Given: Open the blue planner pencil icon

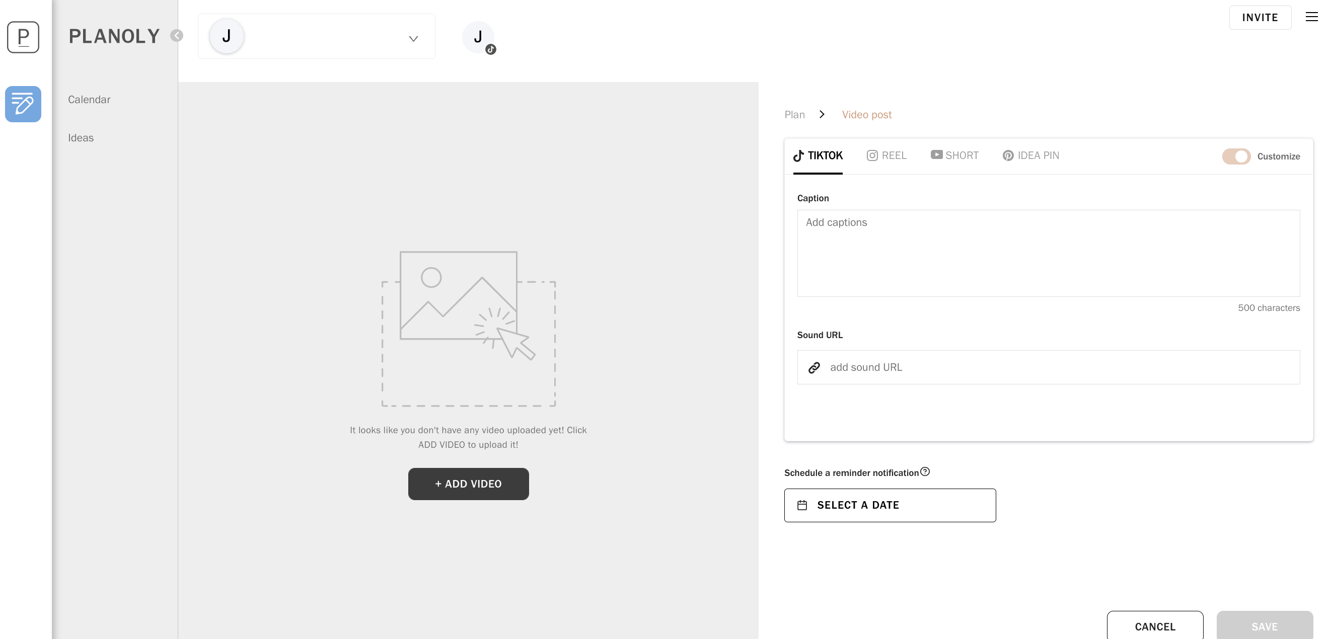Looking at the screenshot, I should [23, 104].
